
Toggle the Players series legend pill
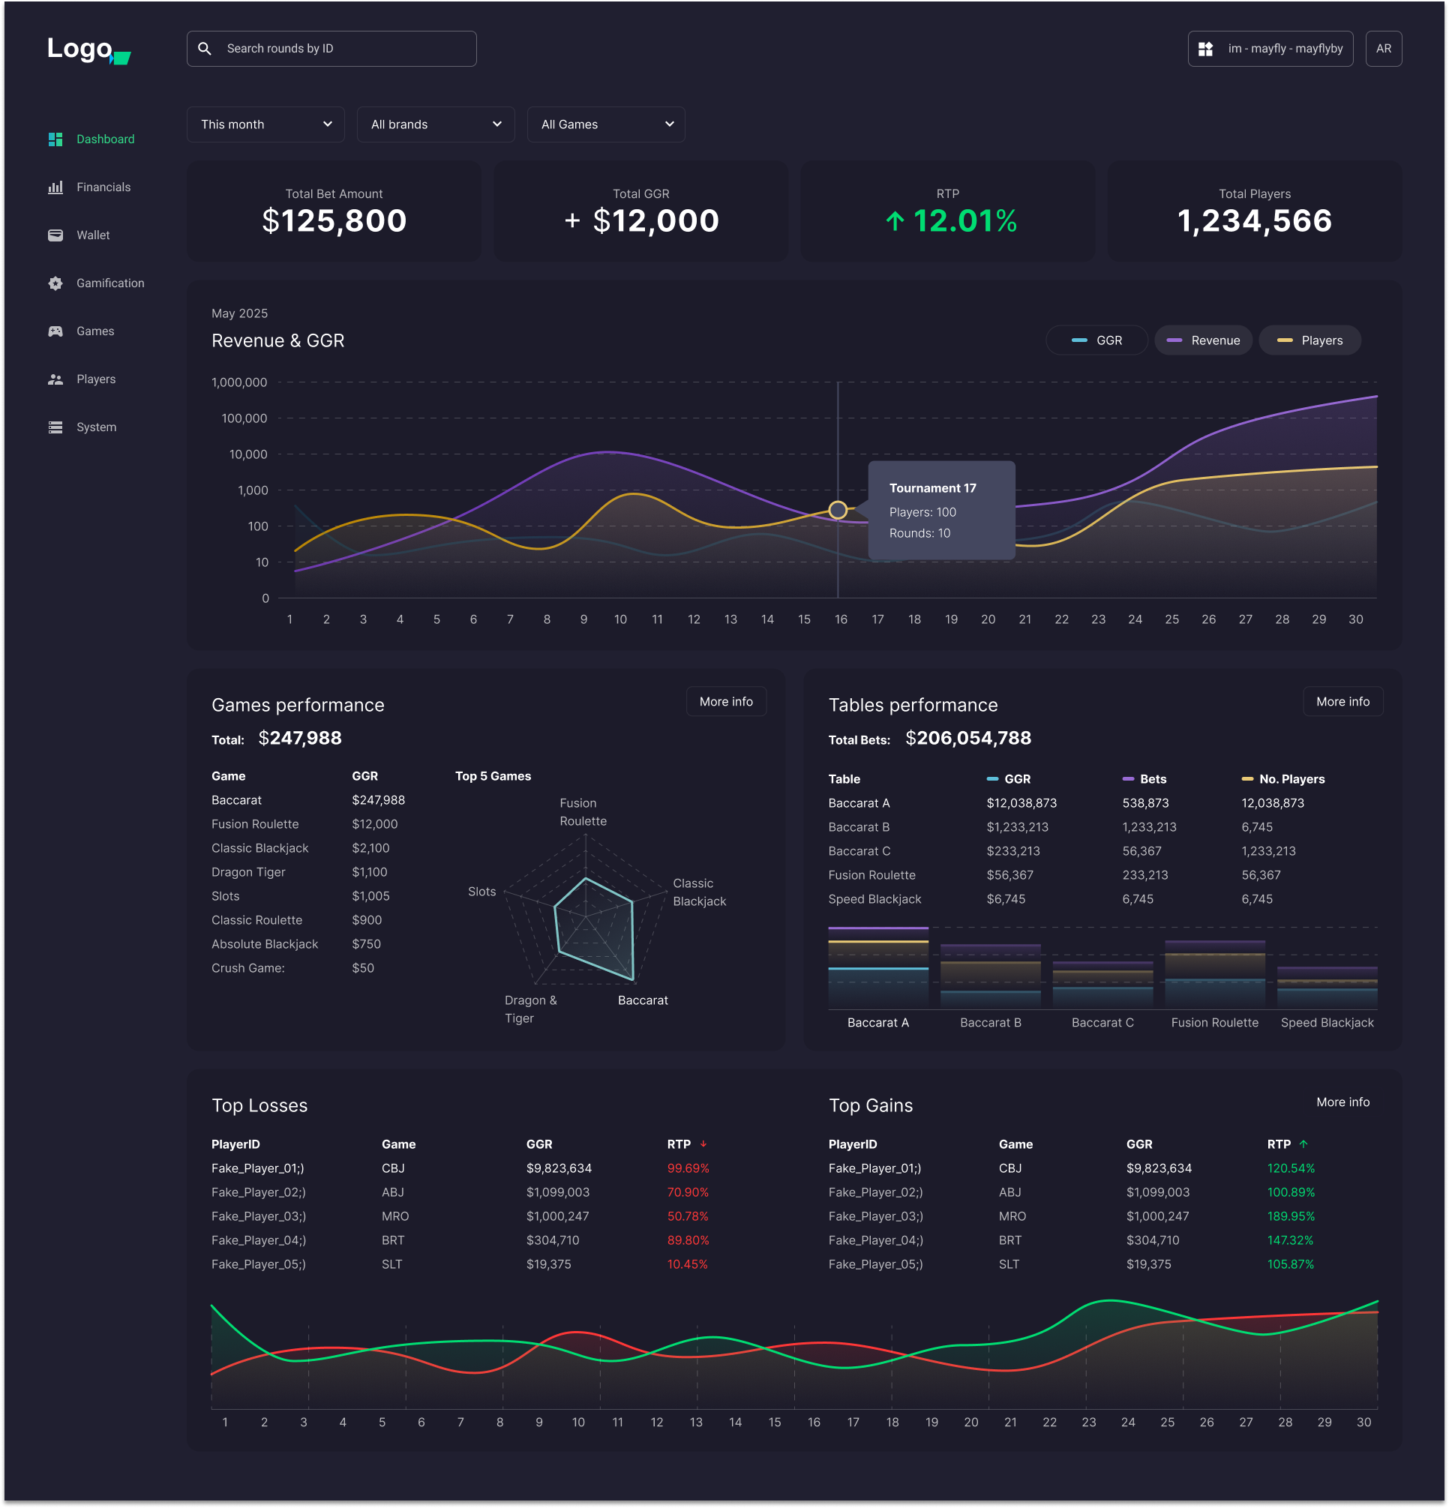[1309, 339]
